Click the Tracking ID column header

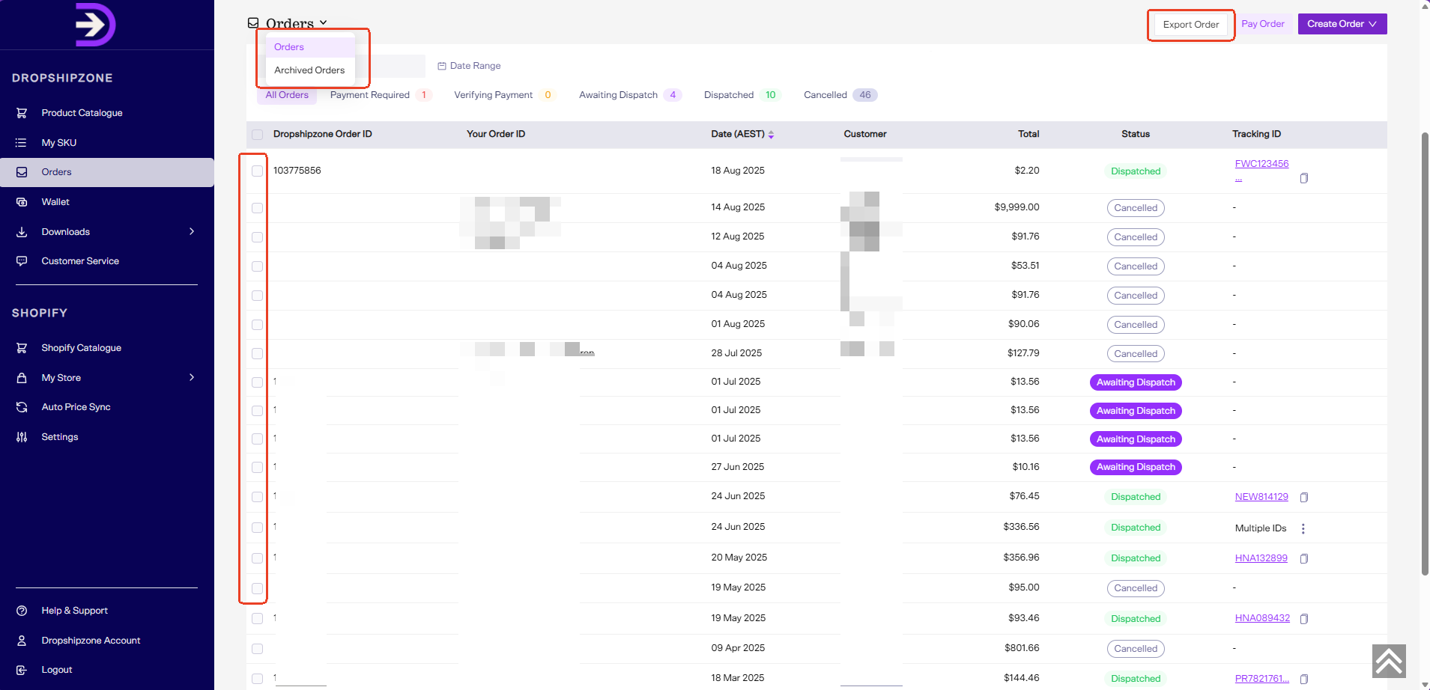pyautogui.click(x=1256, y=134)
